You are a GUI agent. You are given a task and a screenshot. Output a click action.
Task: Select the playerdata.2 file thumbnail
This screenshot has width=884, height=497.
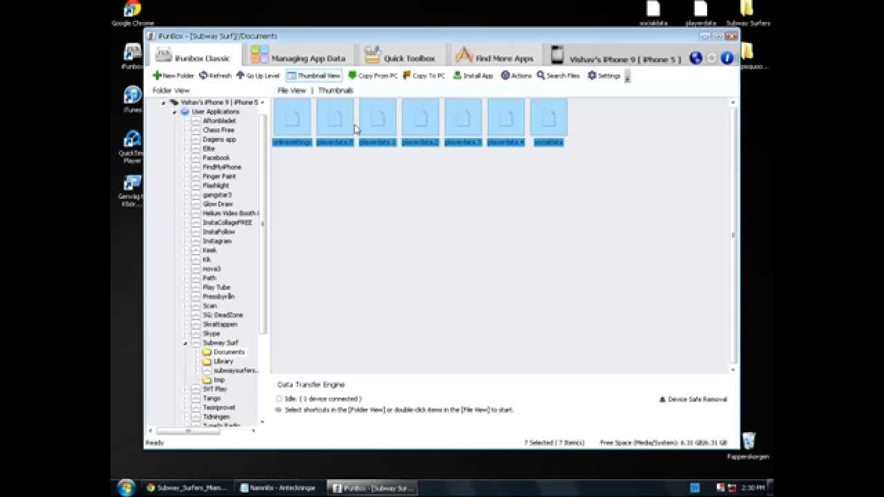(421, 123)
